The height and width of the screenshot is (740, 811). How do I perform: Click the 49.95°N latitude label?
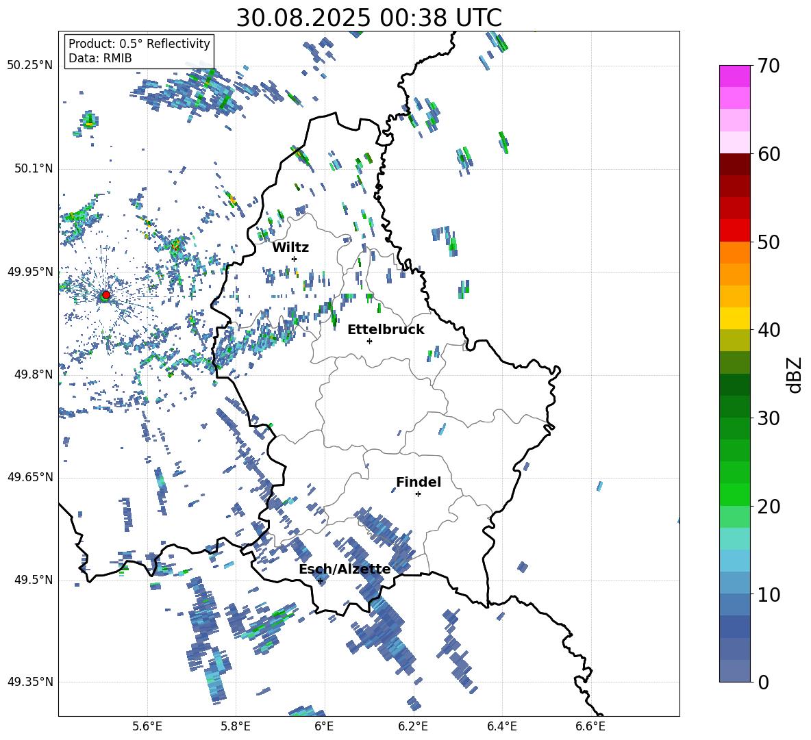(30, 272)
